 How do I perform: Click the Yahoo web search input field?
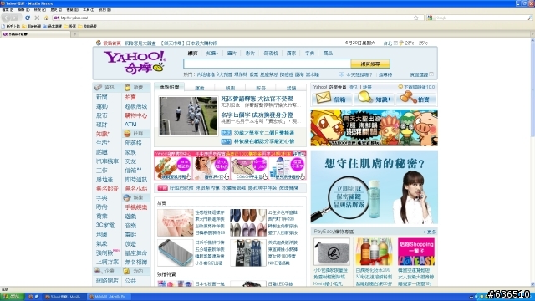(267, 64)
